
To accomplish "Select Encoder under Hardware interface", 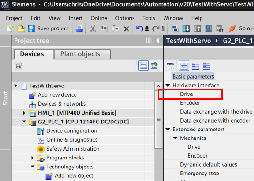I will pyautogui.click(x=190, y=103).
